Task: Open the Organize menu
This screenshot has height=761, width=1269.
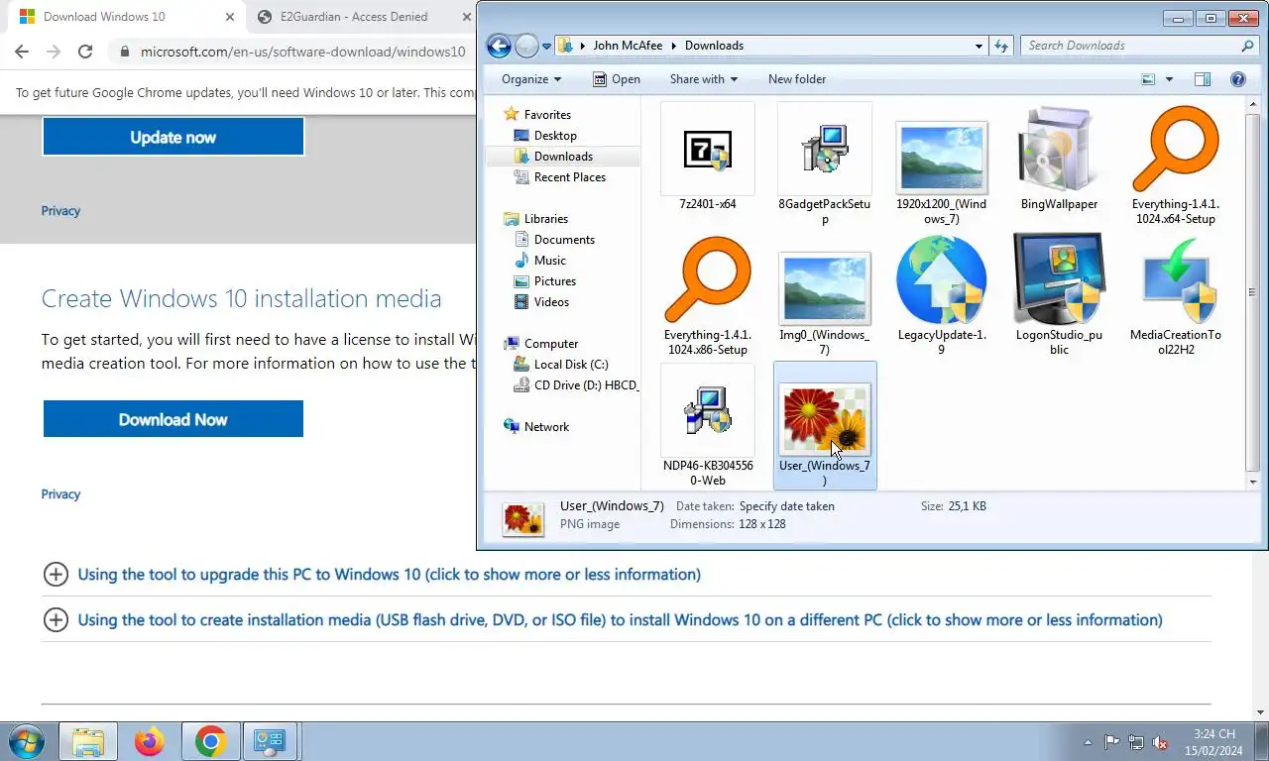Action: coord(531,79)
